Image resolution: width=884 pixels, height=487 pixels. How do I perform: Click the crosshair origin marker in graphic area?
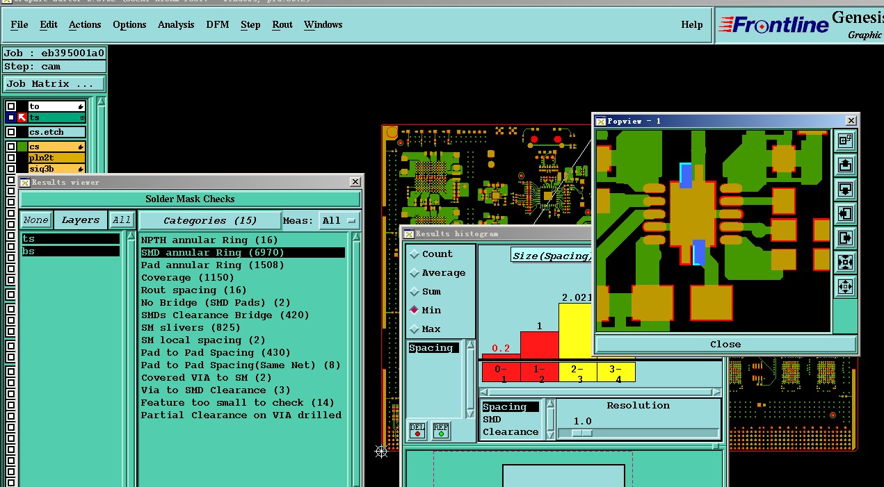tap(381, 452)
